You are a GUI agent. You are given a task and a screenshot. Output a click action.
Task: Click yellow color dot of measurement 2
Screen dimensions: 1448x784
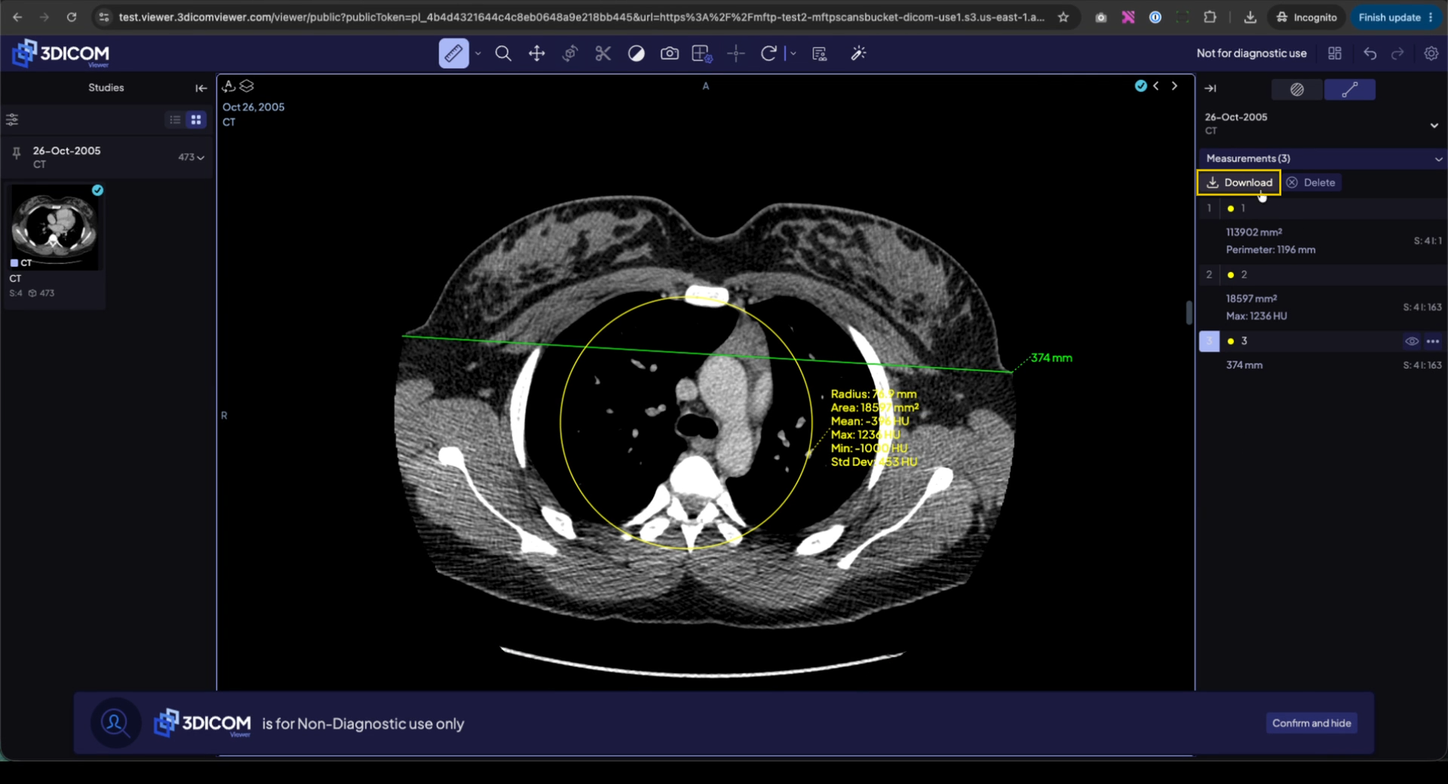coord(1231,275)
